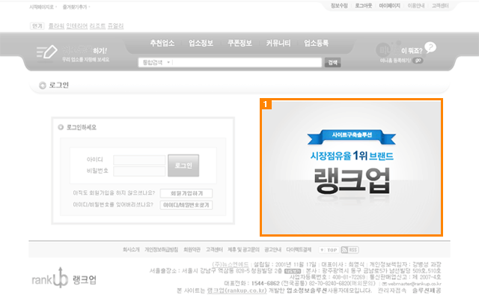Image resolution: width=479 pixels, height=301 pixels.
Task: Click the footer 다이렉트결제 link
Action: point(299,249)
